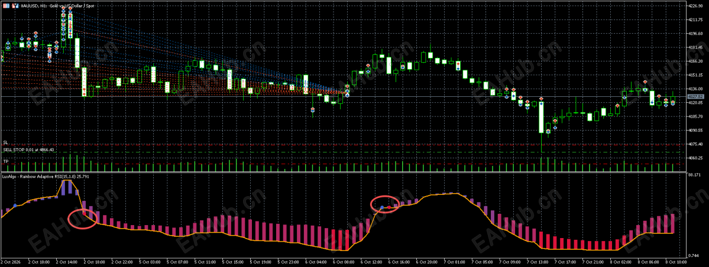Screen dimensions: 709x267
Task: Click indicator scale maximum 88.171
Action: point(694,174)
